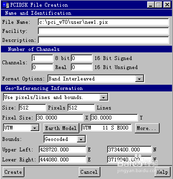Click the 16 Bit Unsigned channels field
Screen dimensions: 173x179
[x=82, y=67]
